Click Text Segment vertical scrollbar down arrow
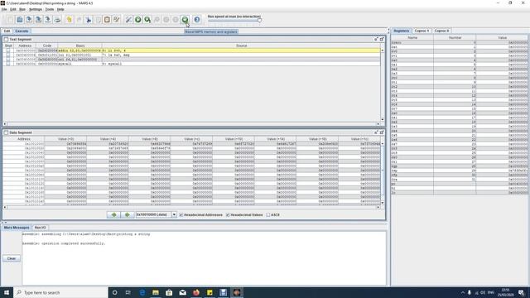530x298 pixels. [x=383, y=119]
